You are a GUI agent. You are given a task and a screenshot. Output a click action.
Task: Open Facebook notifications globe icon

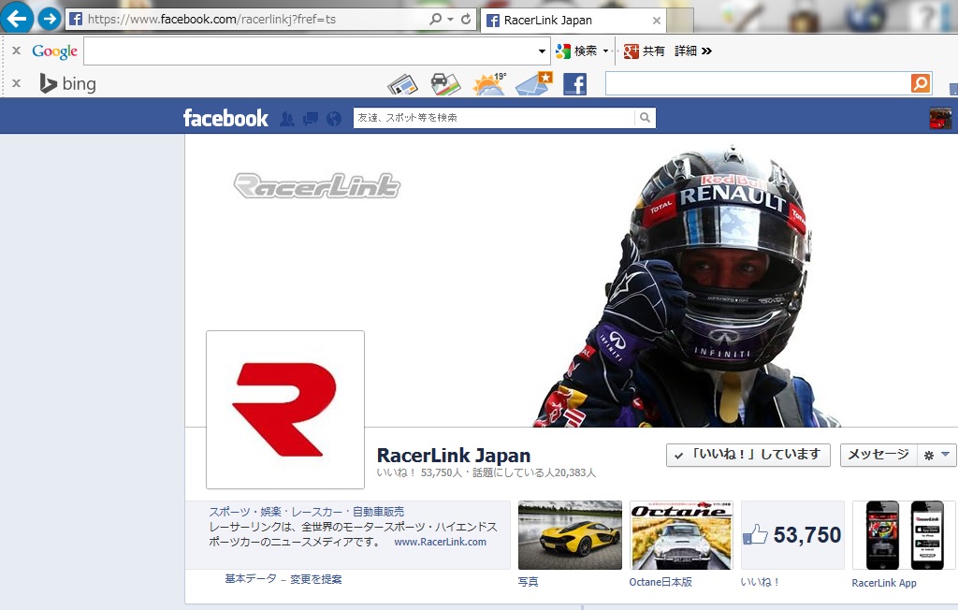(334, 119)
